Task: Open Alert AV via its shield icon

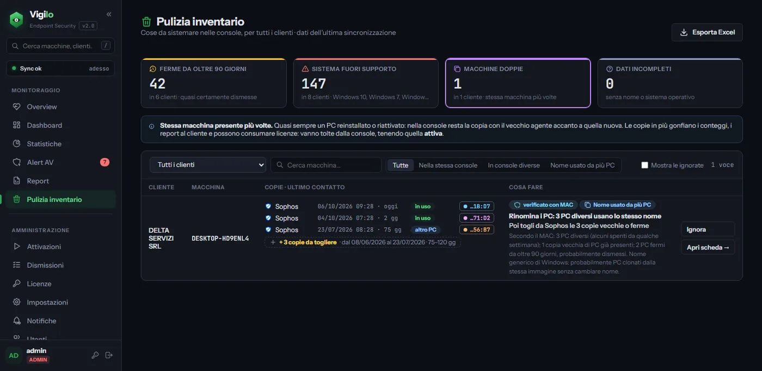Action: [16, 162]
